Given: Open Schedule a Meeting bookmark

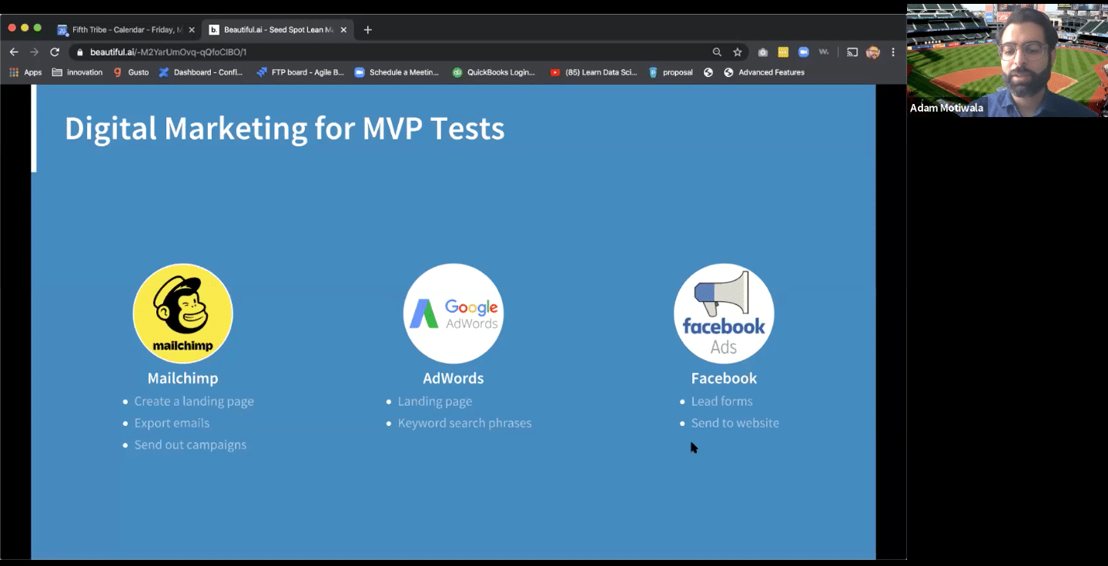Looking at the screenshot, I should 397,72.
